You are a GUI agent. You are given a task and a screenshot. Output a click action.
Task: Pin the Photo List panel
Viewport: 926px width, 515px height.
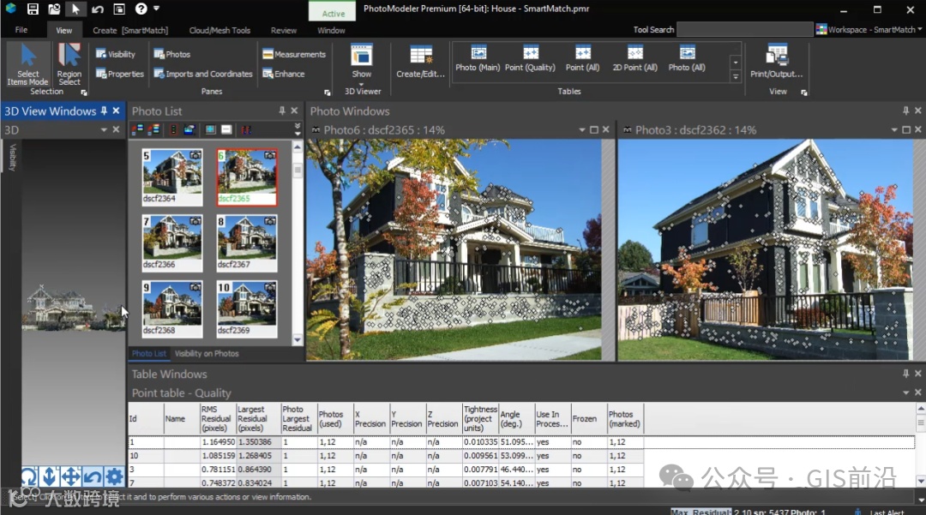point(282,111)
